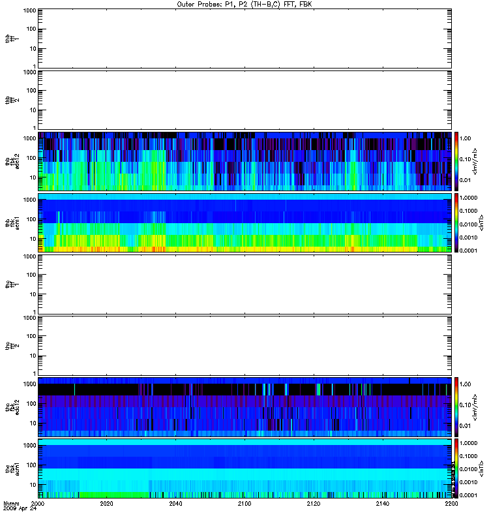The height and width of the screenshot is (522, 489).
Task: Click inside the thb fbk scm1 spectrogram
Action: [x=244, y=223]
